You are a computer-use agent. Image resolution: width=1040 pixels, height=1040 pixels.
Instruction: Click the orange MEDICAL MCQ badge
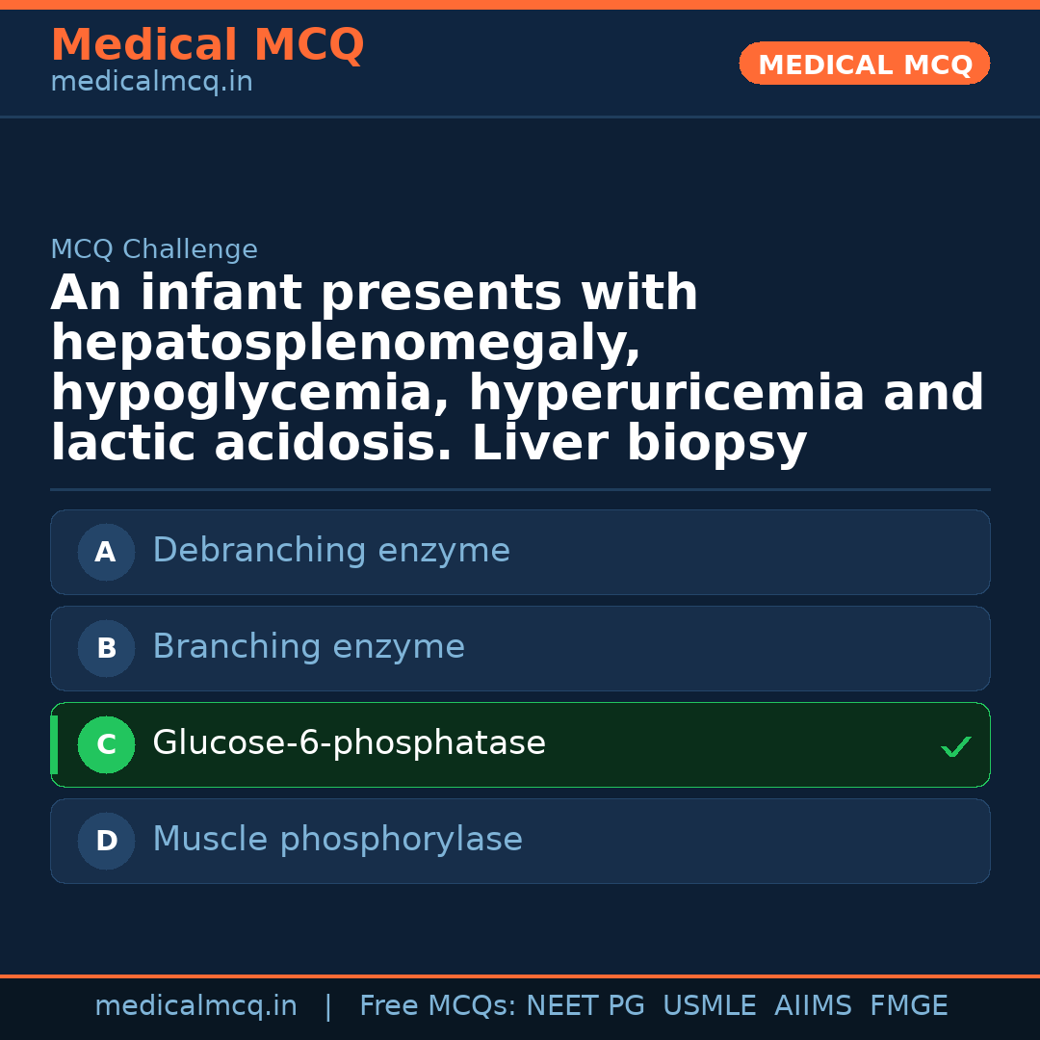click(865, 64)
